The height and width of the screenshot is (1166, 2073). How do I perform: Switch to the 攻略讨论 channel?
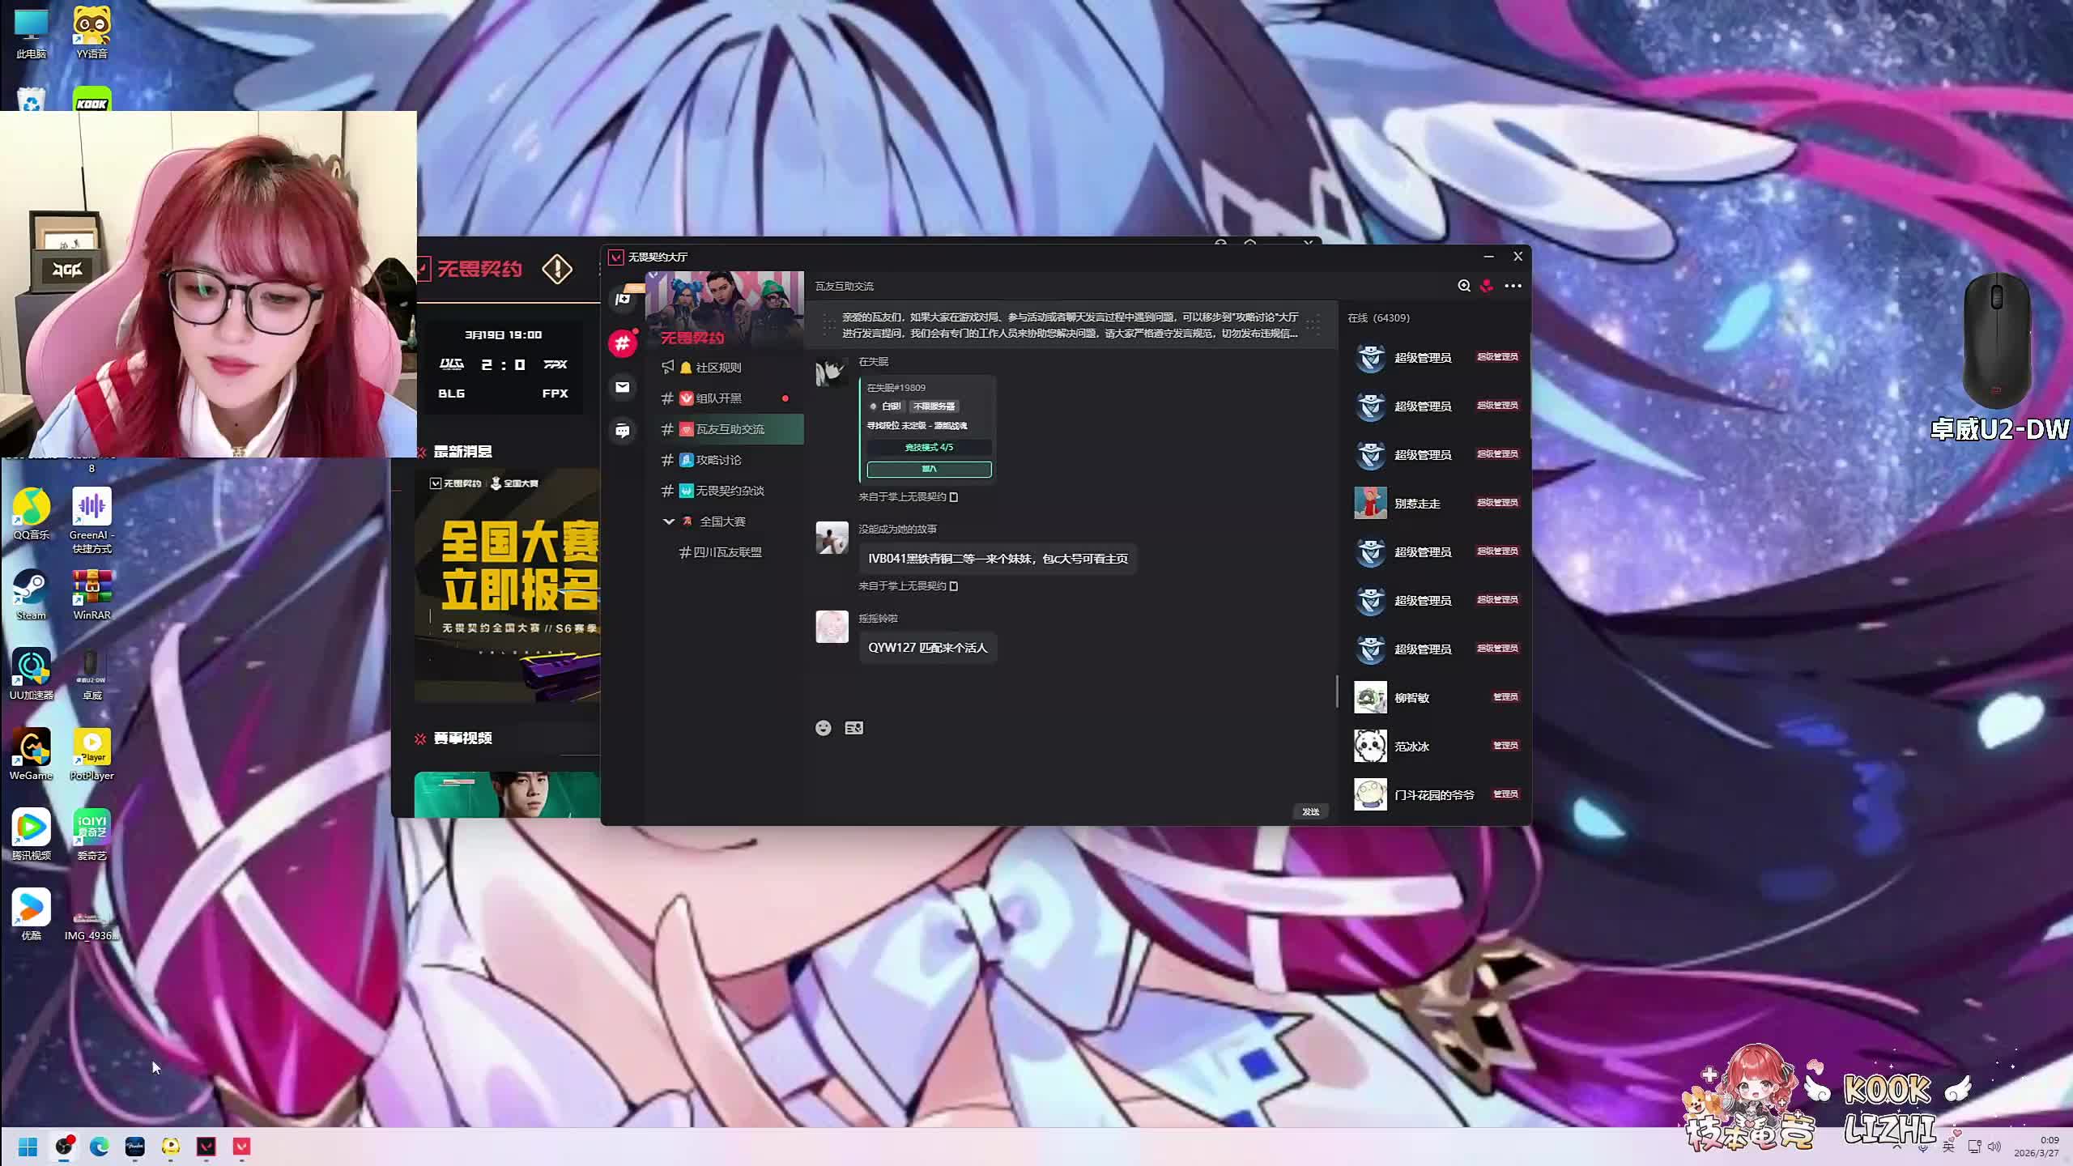717,460
